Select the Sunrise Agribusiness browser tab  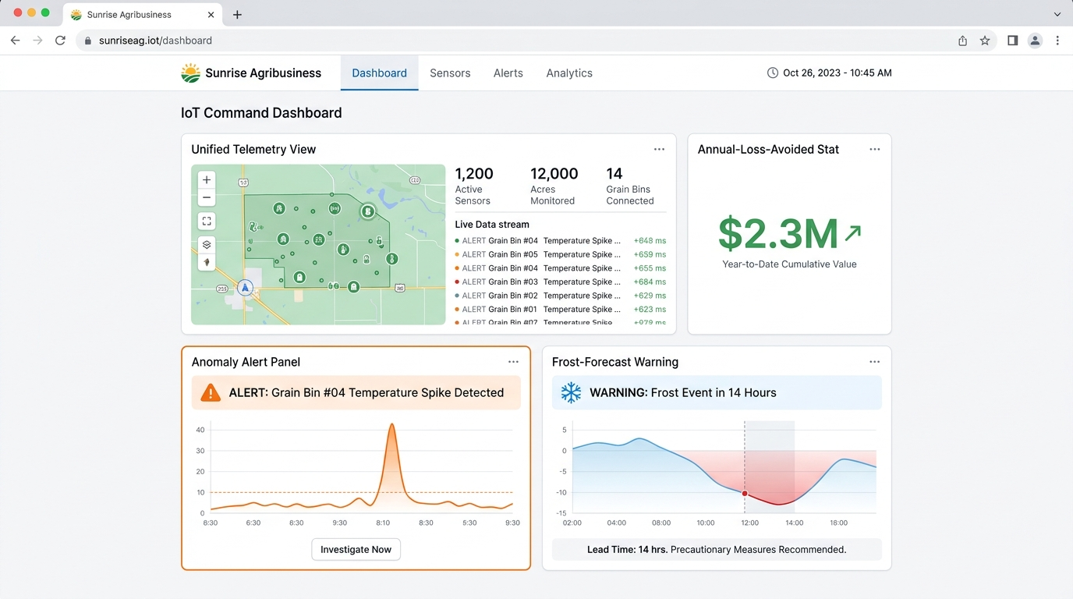pos(143,15)
